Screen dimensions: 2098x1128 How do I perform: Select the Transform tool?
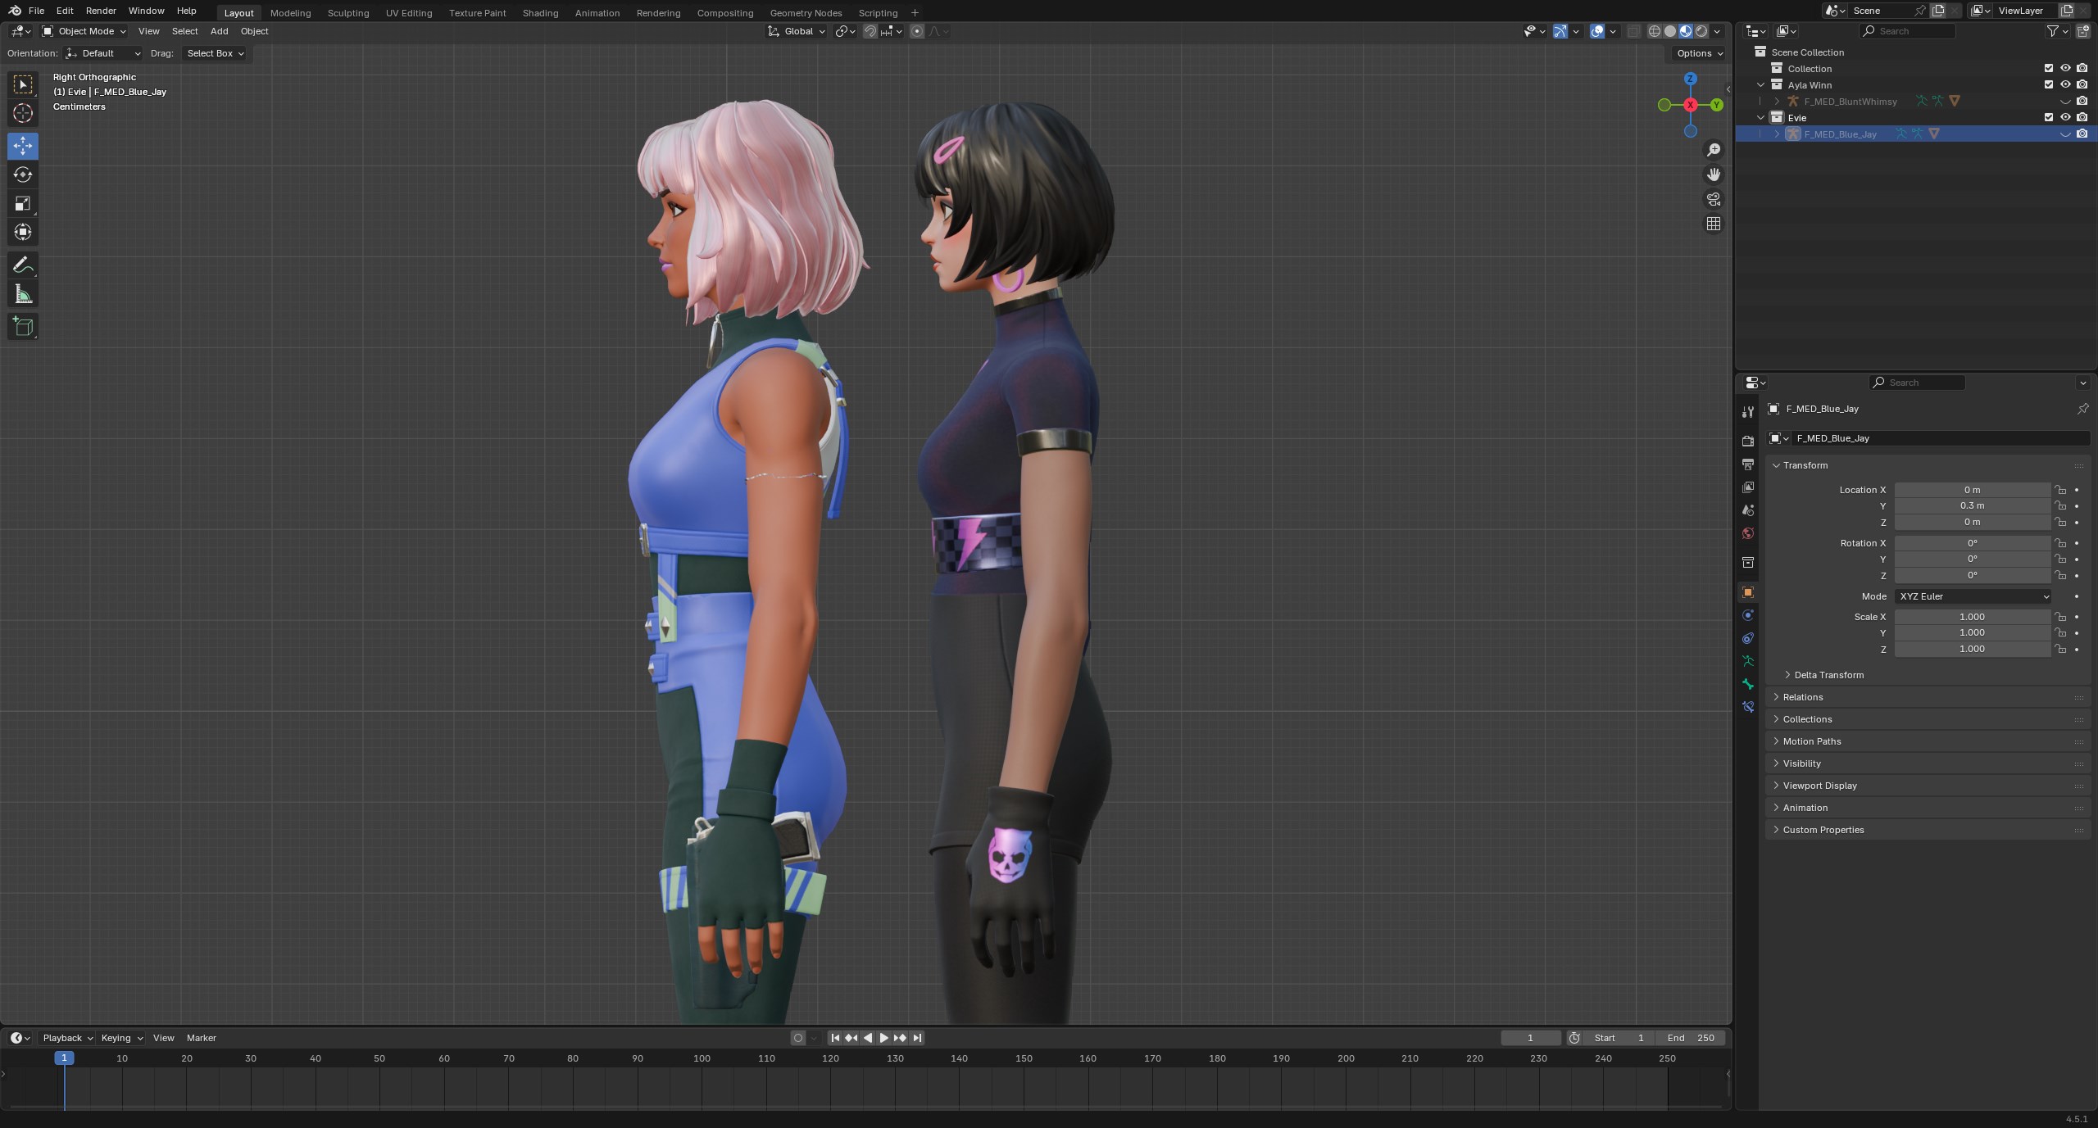click(x=23, y=232)
